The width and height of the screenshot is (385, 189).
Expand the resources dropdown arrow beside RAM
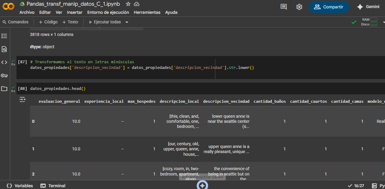[384, 22]
